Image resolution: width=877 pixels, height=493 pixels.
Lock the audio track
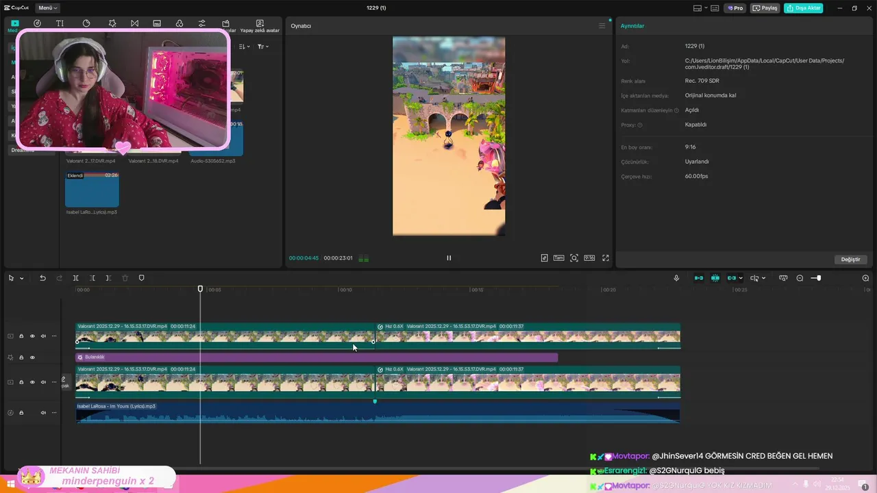(21, 413)
